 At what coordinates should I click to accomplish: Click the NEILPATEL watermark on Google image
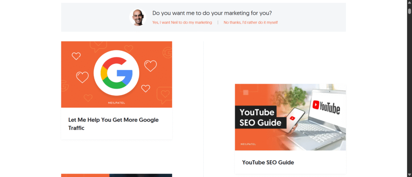pyautogui.click(x=116, y=103)
